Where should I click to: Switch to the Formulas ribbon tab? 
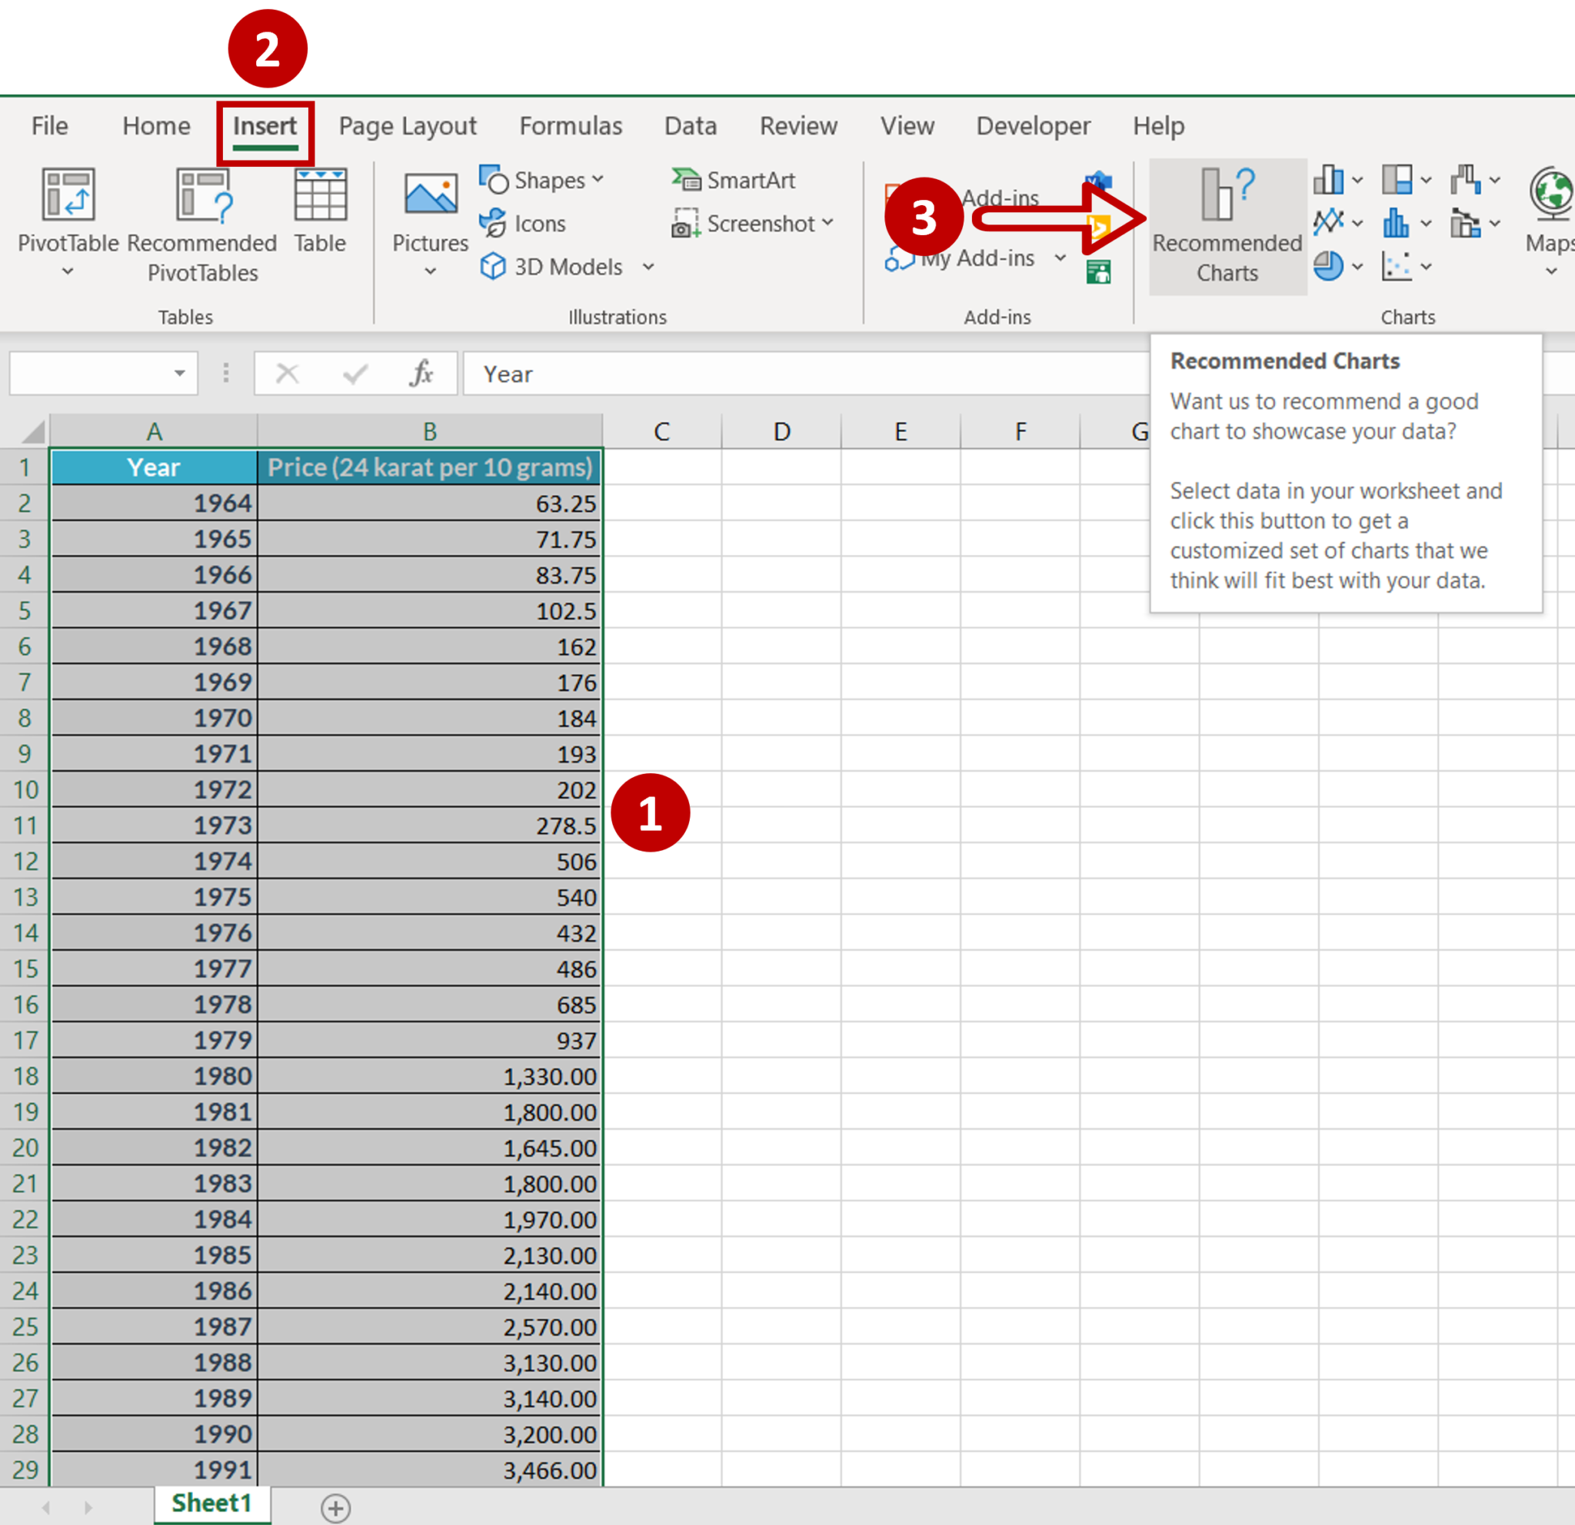571,126
